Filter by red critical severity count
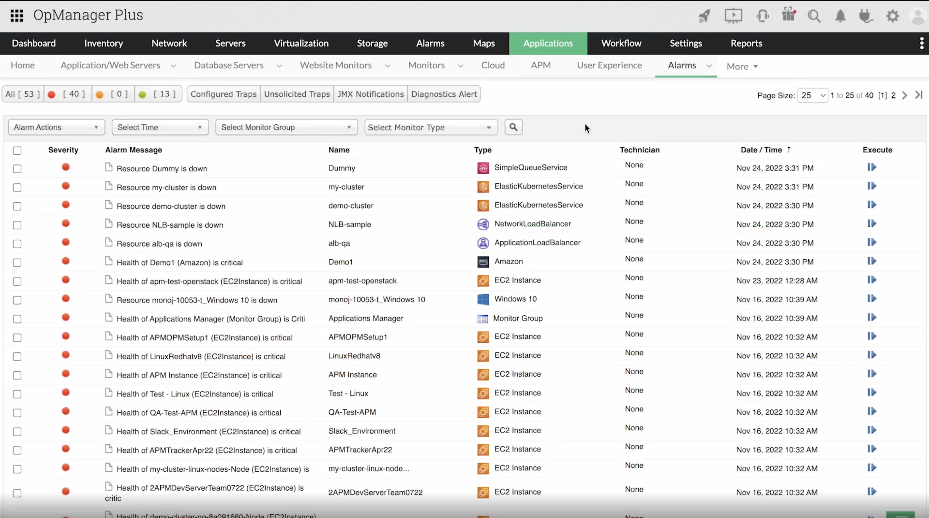This screenshot has height=518, width=929. pyautogui.click(x=67, y=94)
